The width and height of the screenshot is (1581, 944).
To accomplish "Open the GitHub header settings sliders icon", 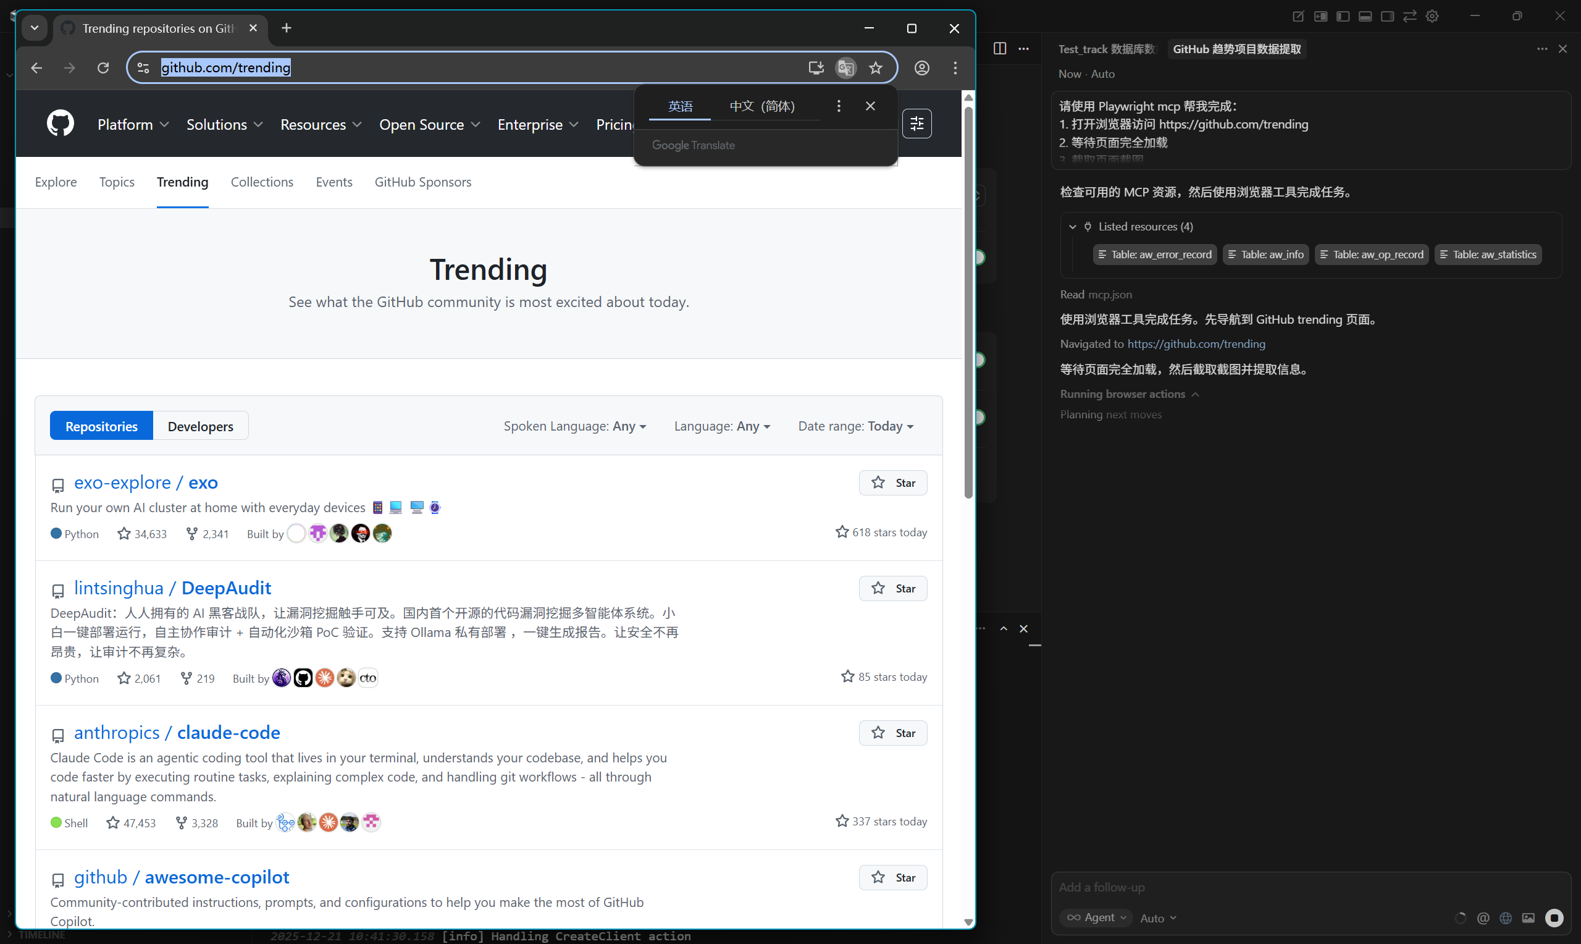I will [916, 124].
